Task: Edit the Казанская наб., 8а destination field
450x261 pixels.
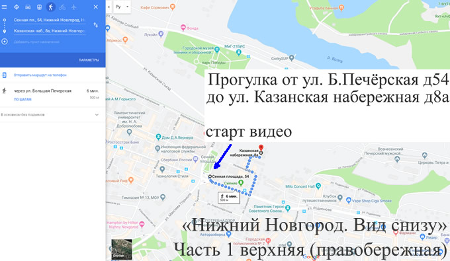Action: click(x=50, y=31)
